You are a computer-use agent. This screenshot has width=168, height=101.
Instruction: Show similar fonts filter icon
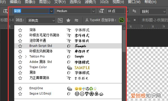[x=76, y=20]
